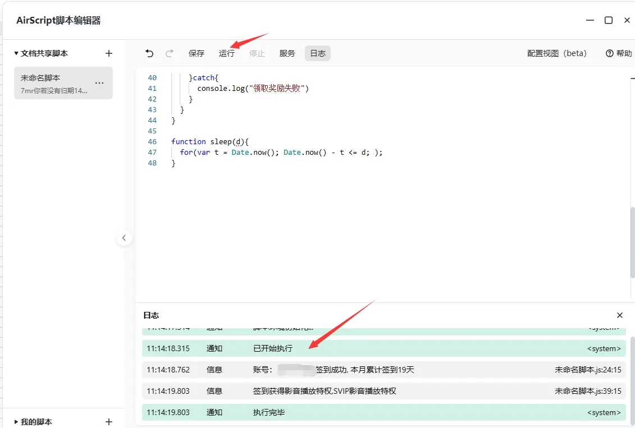Screen dimensions: 635x428
Task: Click the 未命名脚本.js:39:15 source link
Action: [x=588, y=391]
